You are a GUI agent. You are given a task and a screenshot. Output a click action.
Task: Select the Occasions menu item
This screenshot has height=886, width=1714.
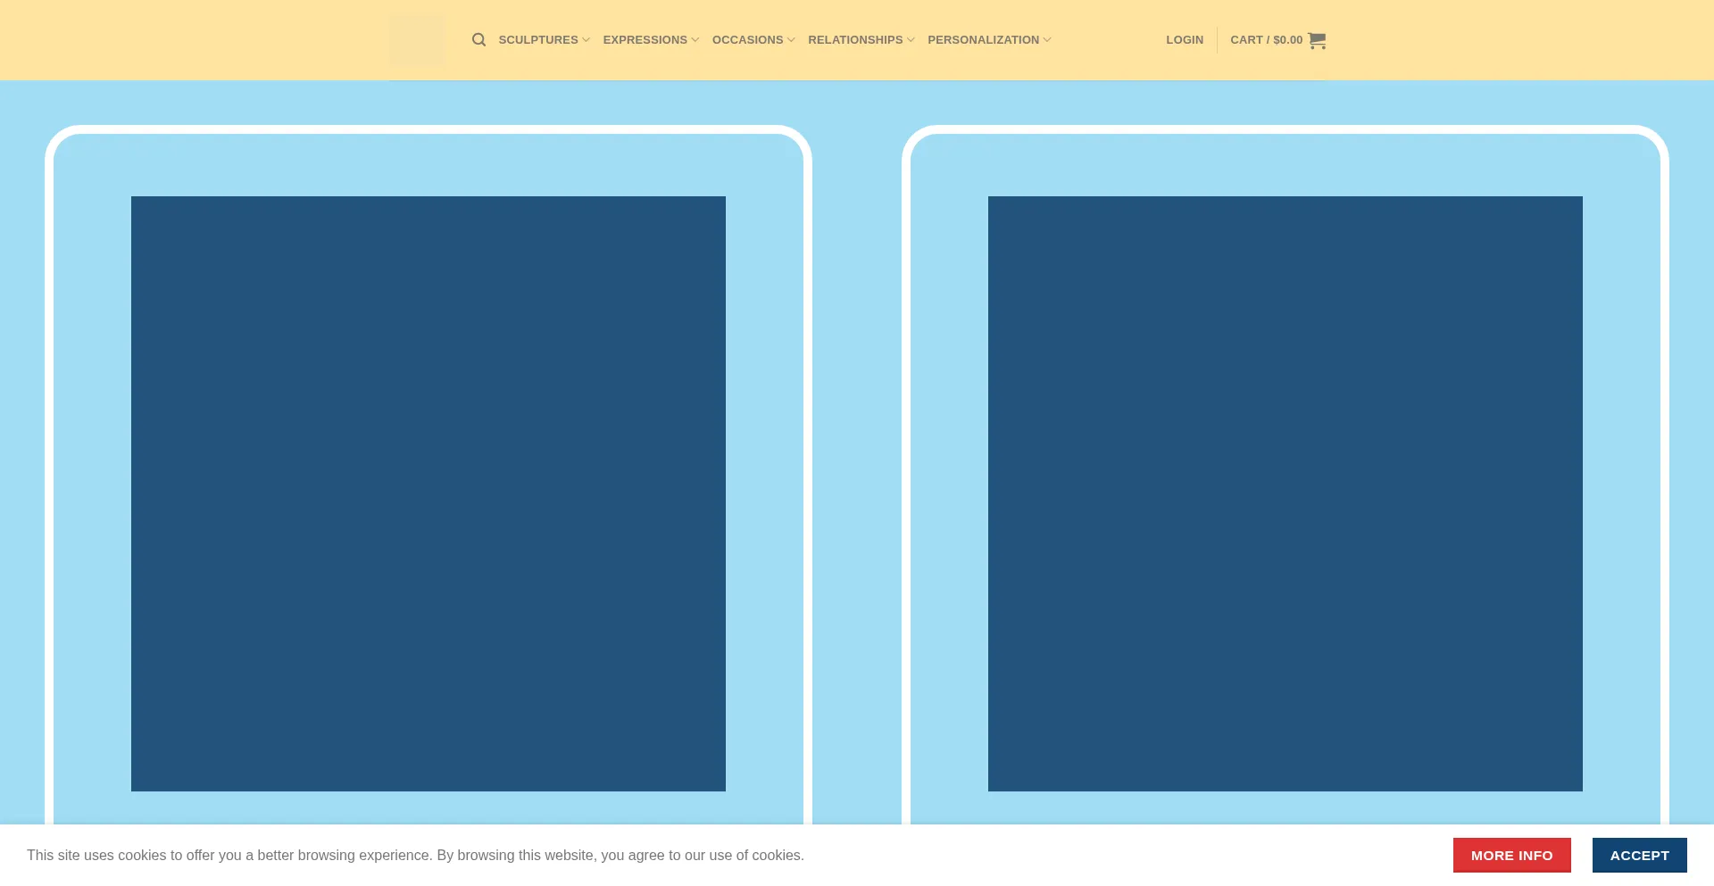[x=747, y=40]
